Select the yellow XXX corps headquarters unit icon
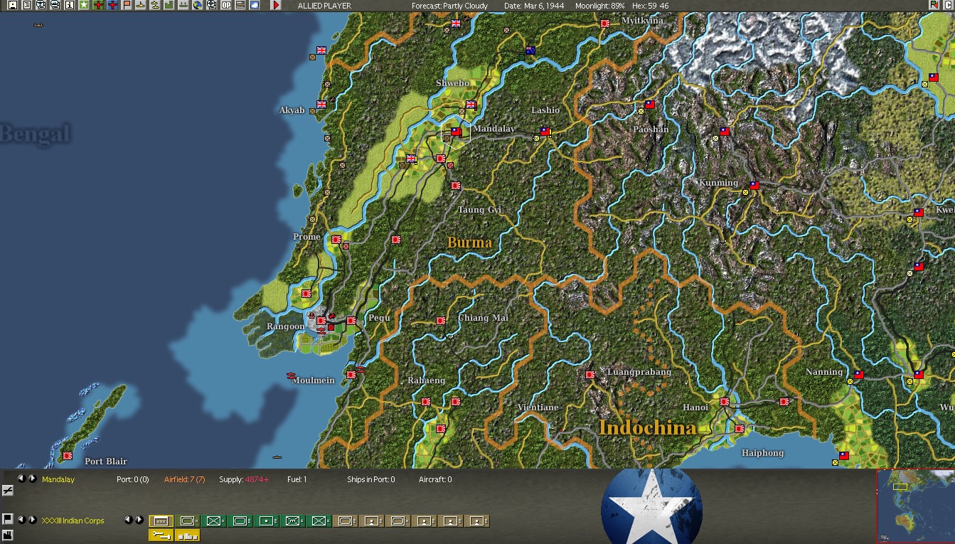 (161, 521)
